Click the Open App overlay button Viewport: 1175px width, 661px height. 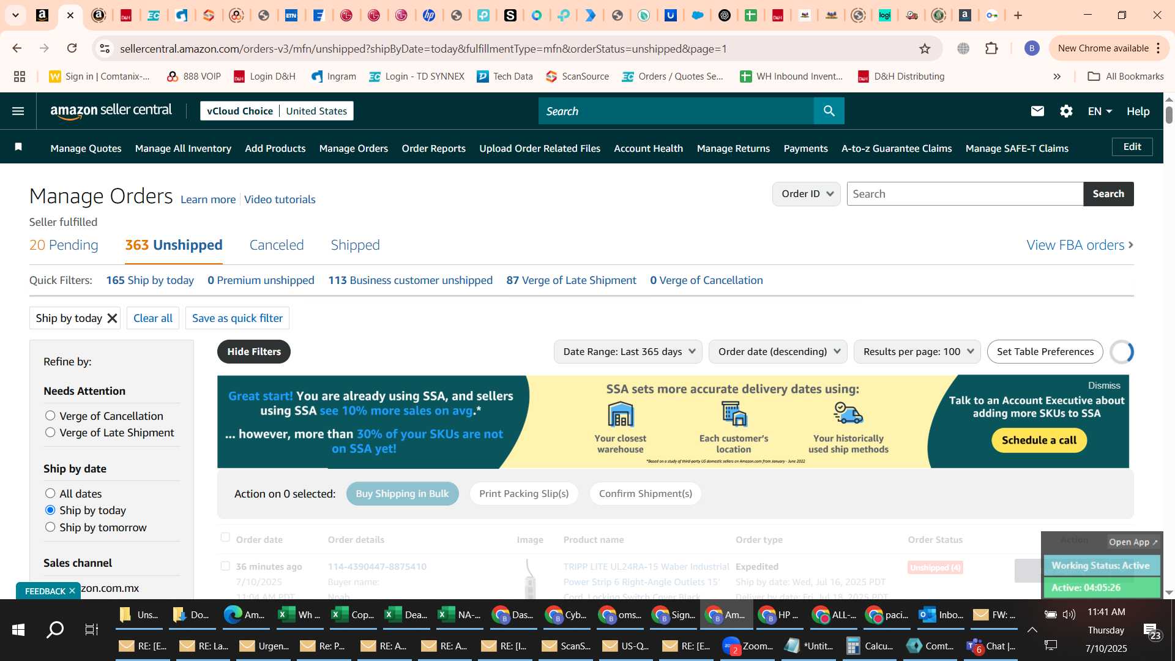click(1133, 542)
